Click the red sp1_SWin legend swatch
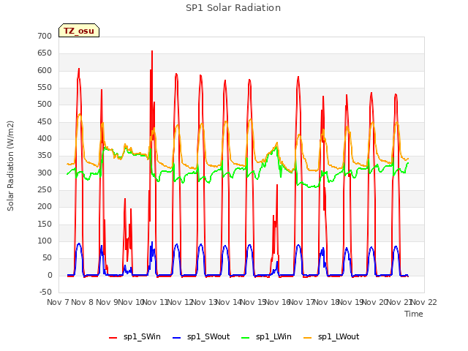The height and width of the screenshot is (351, 468). (x=113, y=338)
